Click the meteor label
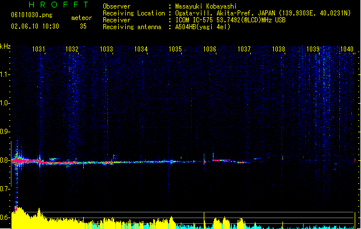This screenshot has height=229, width=361. click(81, 18)
